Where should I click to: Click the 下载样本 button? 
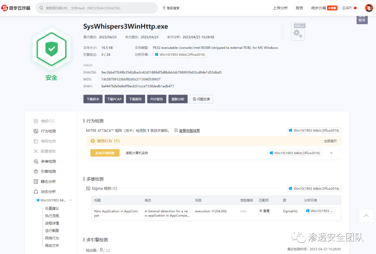tap(93, 99)
